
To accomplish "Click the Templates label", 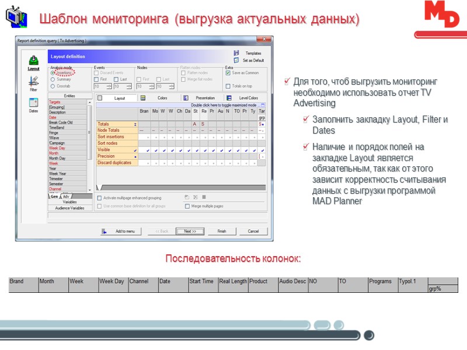I will coord(253,53).
